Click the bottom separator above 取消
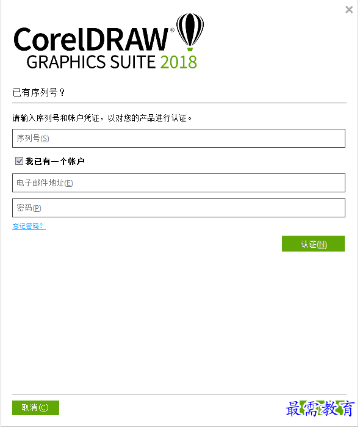The width and height of the screenshot is (360, 428). (x=179, y=394)
